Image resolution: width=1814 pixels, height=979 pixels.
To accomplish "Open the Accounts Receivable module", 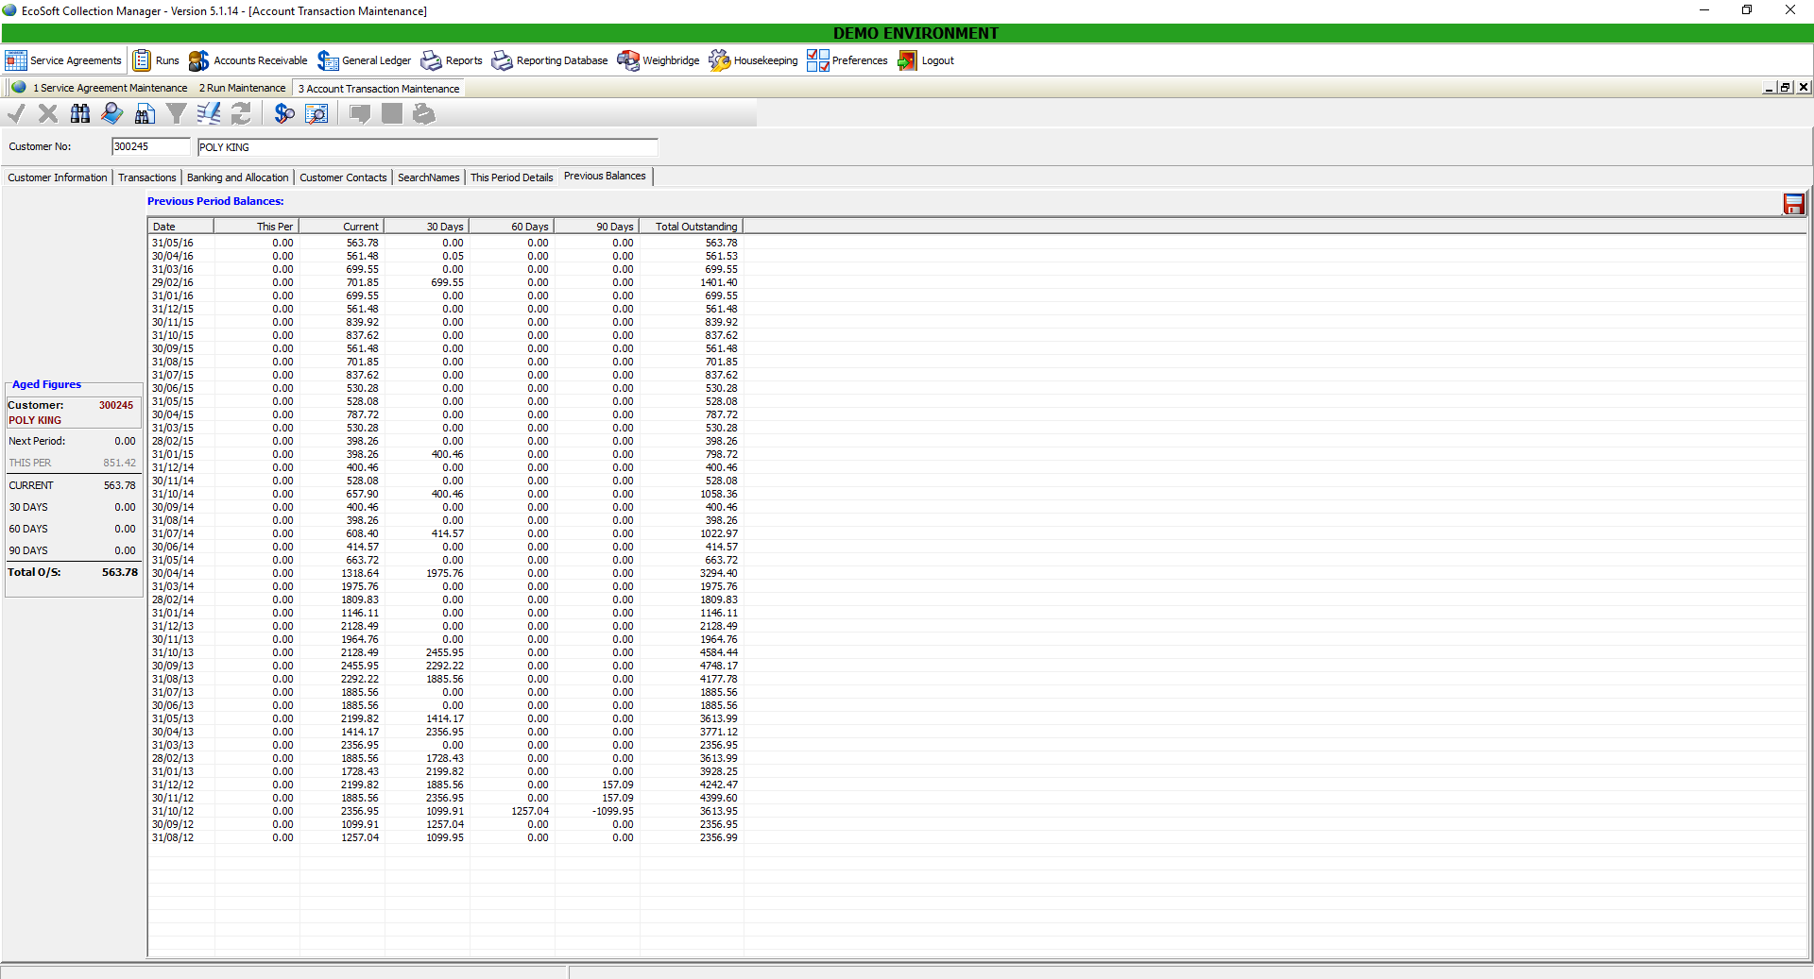I will [x=248, y=60].
